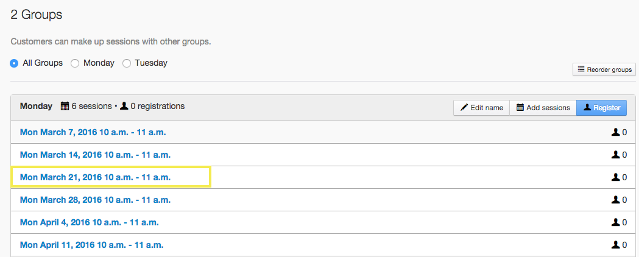
Task: Select the Tuesday radio button
Action: [127, 63]
